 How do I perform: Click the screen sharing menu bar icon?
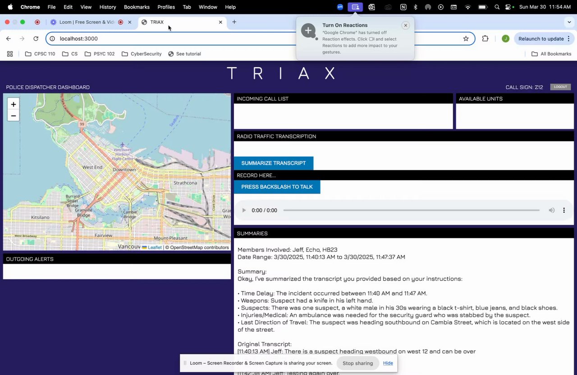[x=355, y=7]
